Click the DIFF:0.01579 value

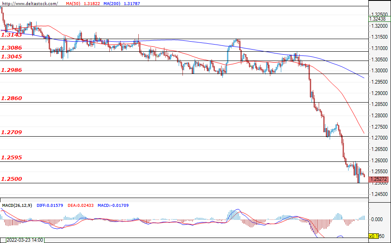click(50, 206)
